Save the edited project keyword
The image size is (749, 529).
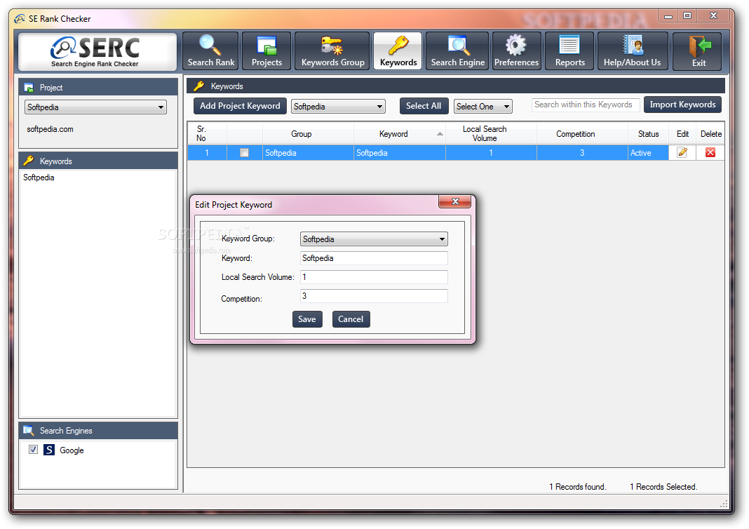point(307,319)
